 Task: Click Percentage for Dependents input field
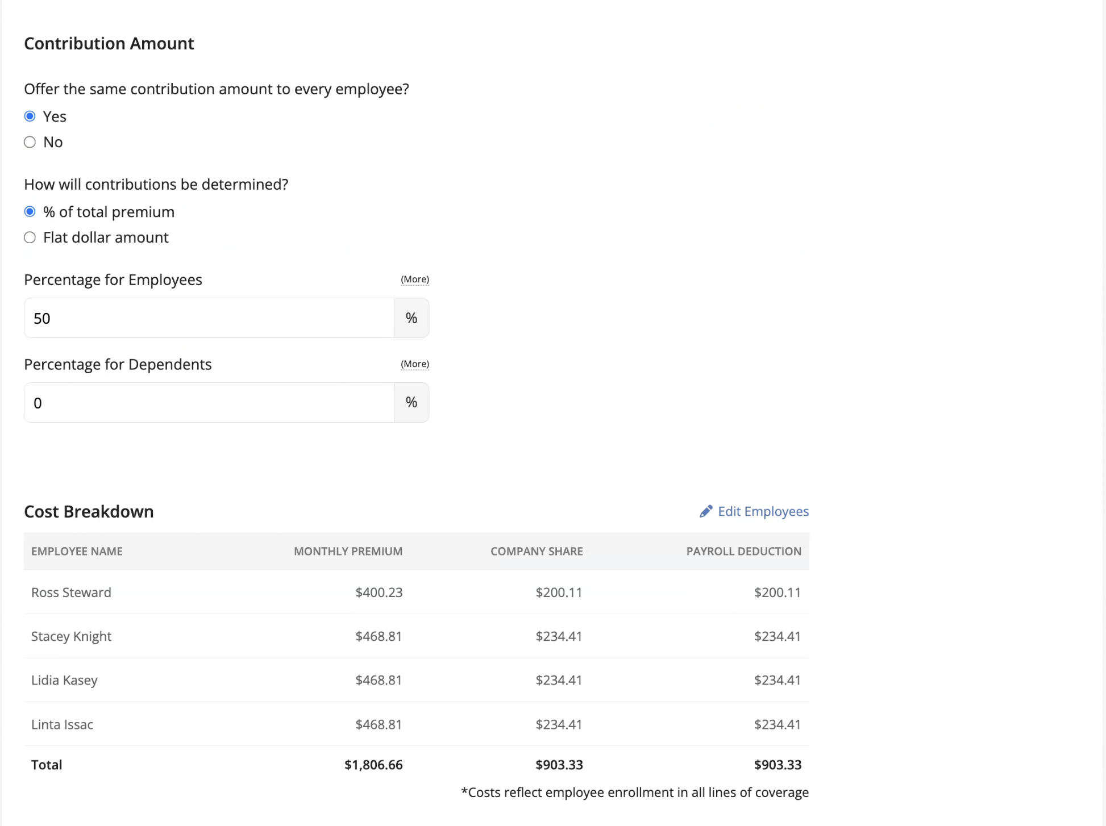click(209, 403)
